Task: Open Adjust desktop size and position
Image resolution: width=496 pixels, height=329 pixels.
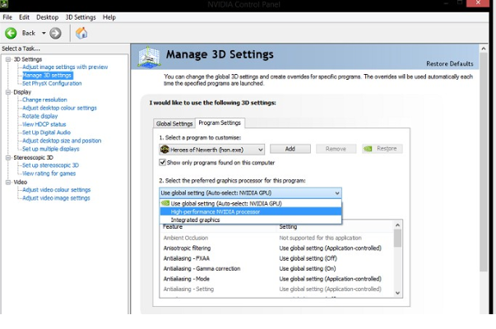Action: click(62, 141)
